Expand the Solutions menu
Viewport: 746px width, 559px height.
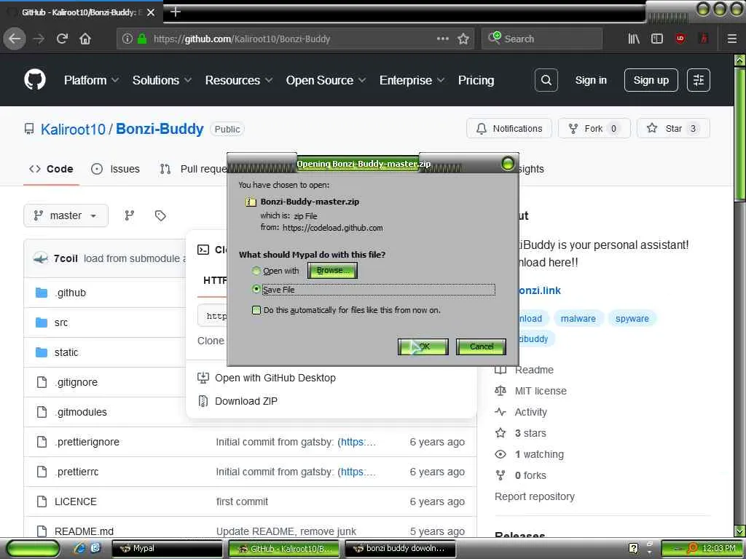[162, 80]
